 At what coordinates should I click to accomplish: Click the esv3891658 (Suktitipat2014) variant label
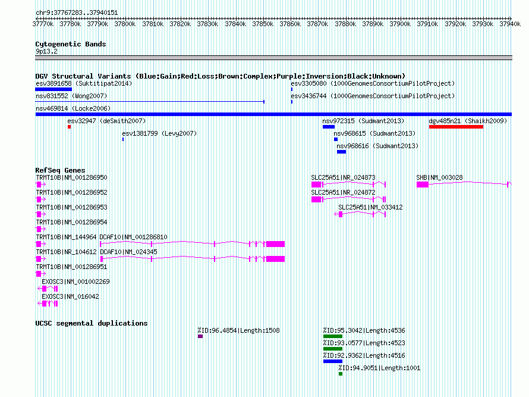coord(84,83)
